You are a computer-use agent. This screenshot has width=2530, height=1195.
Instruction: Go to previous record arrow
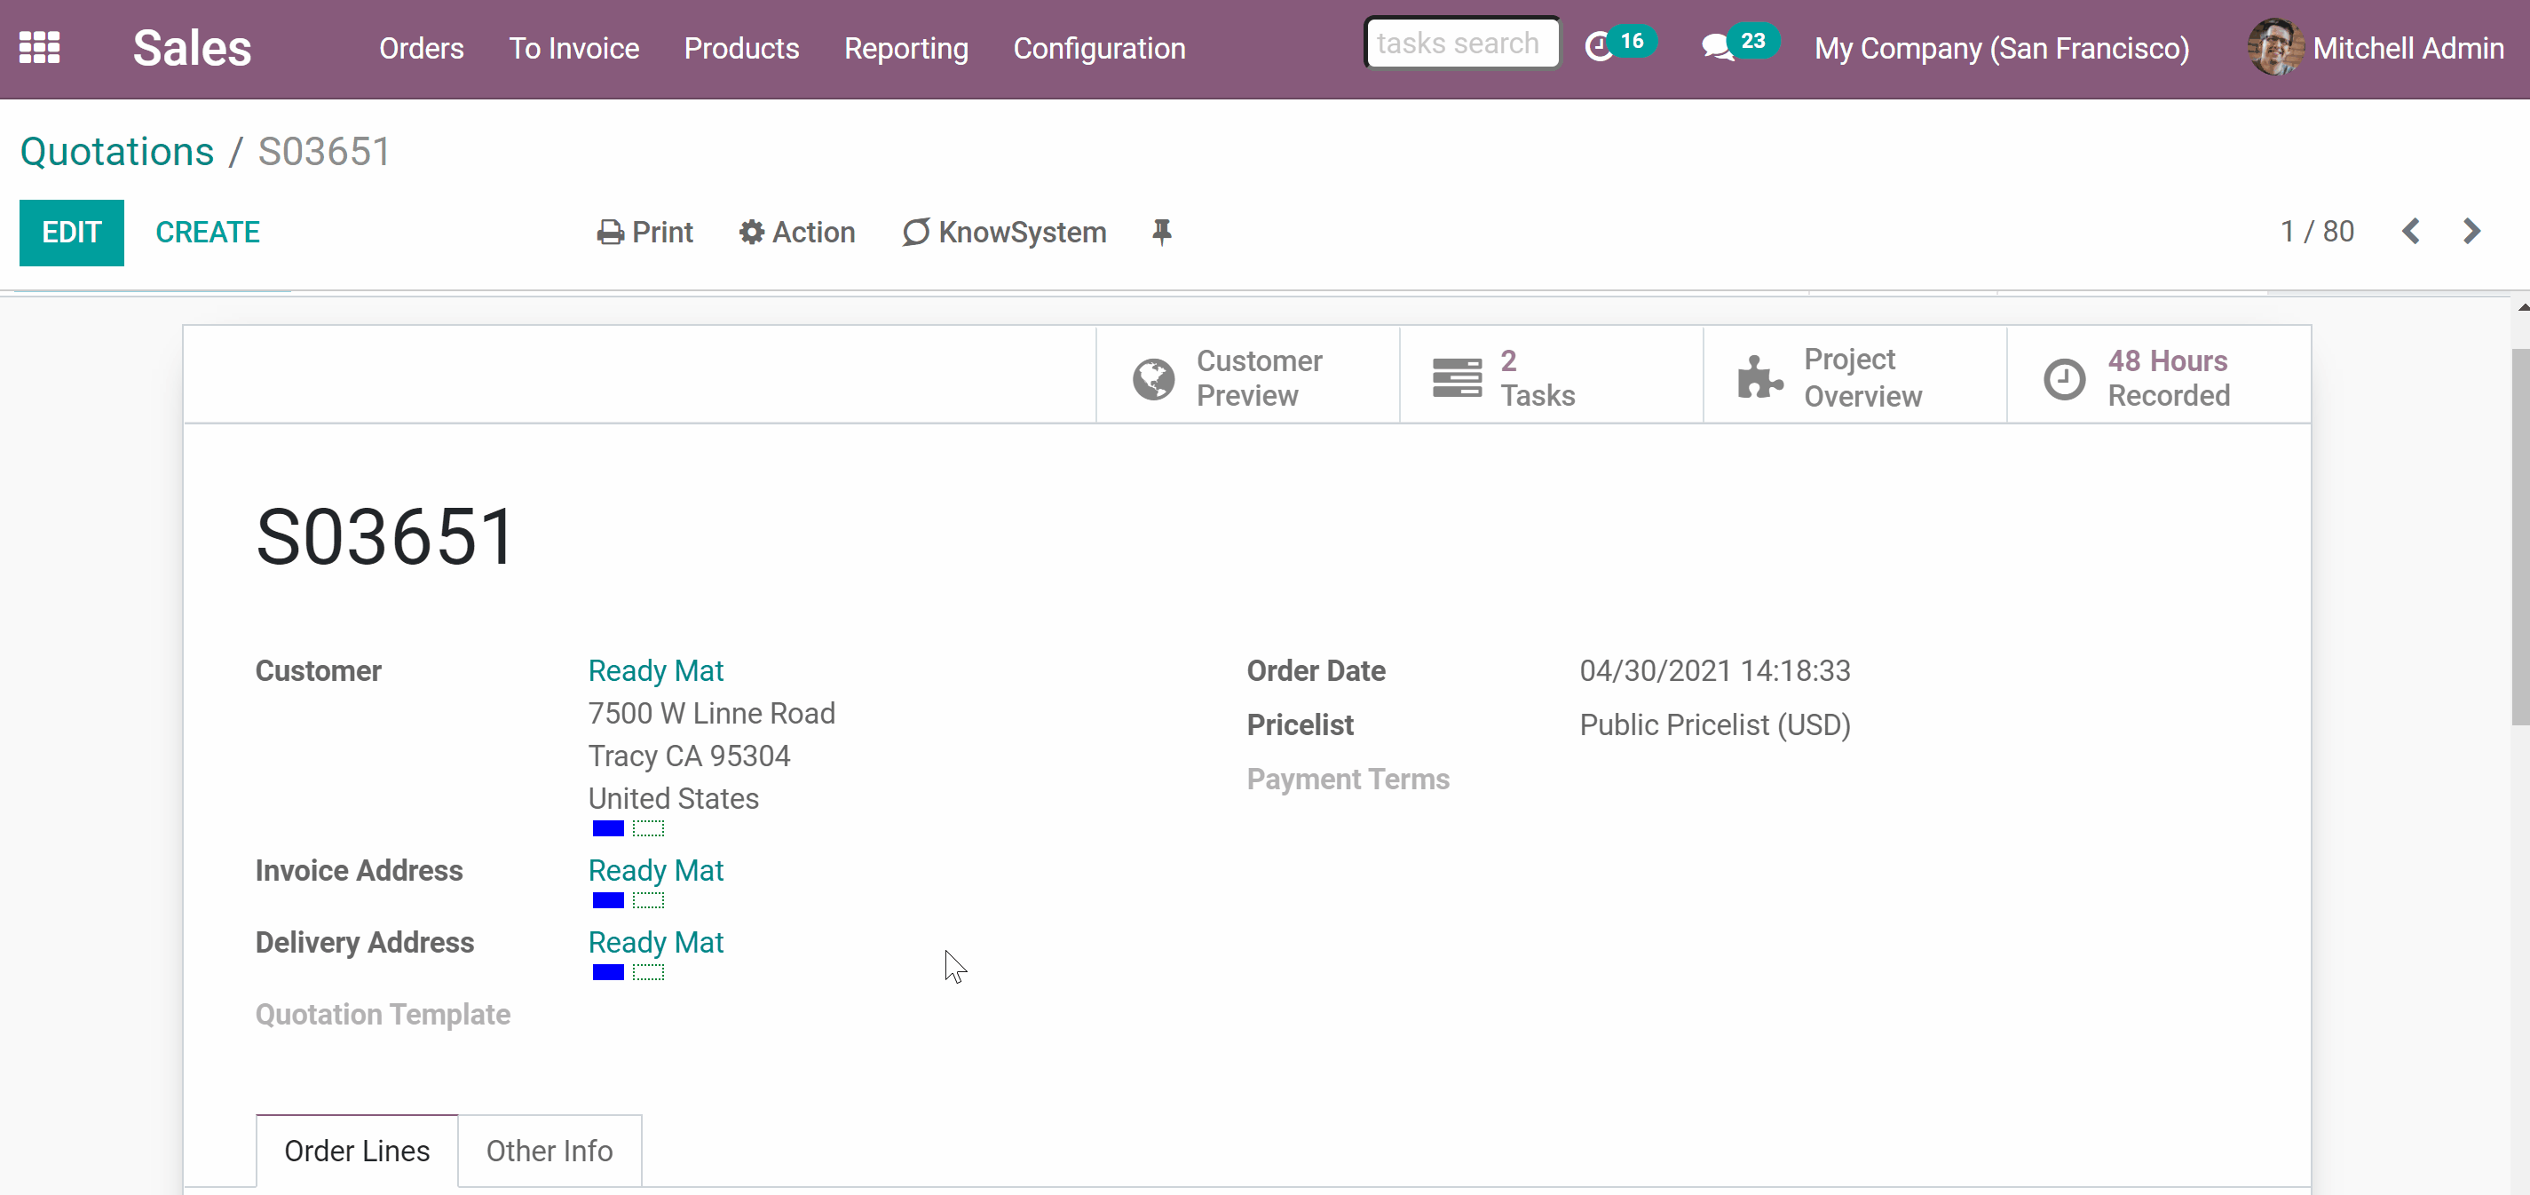pos(2410,232)
